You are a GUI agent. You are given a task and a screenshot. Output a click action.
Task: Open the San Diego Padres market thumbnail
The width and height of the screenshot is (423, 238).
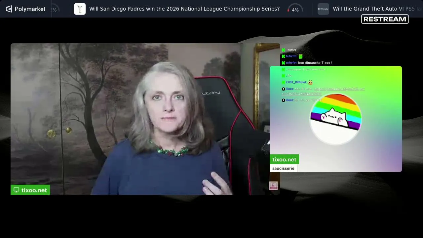80,9
